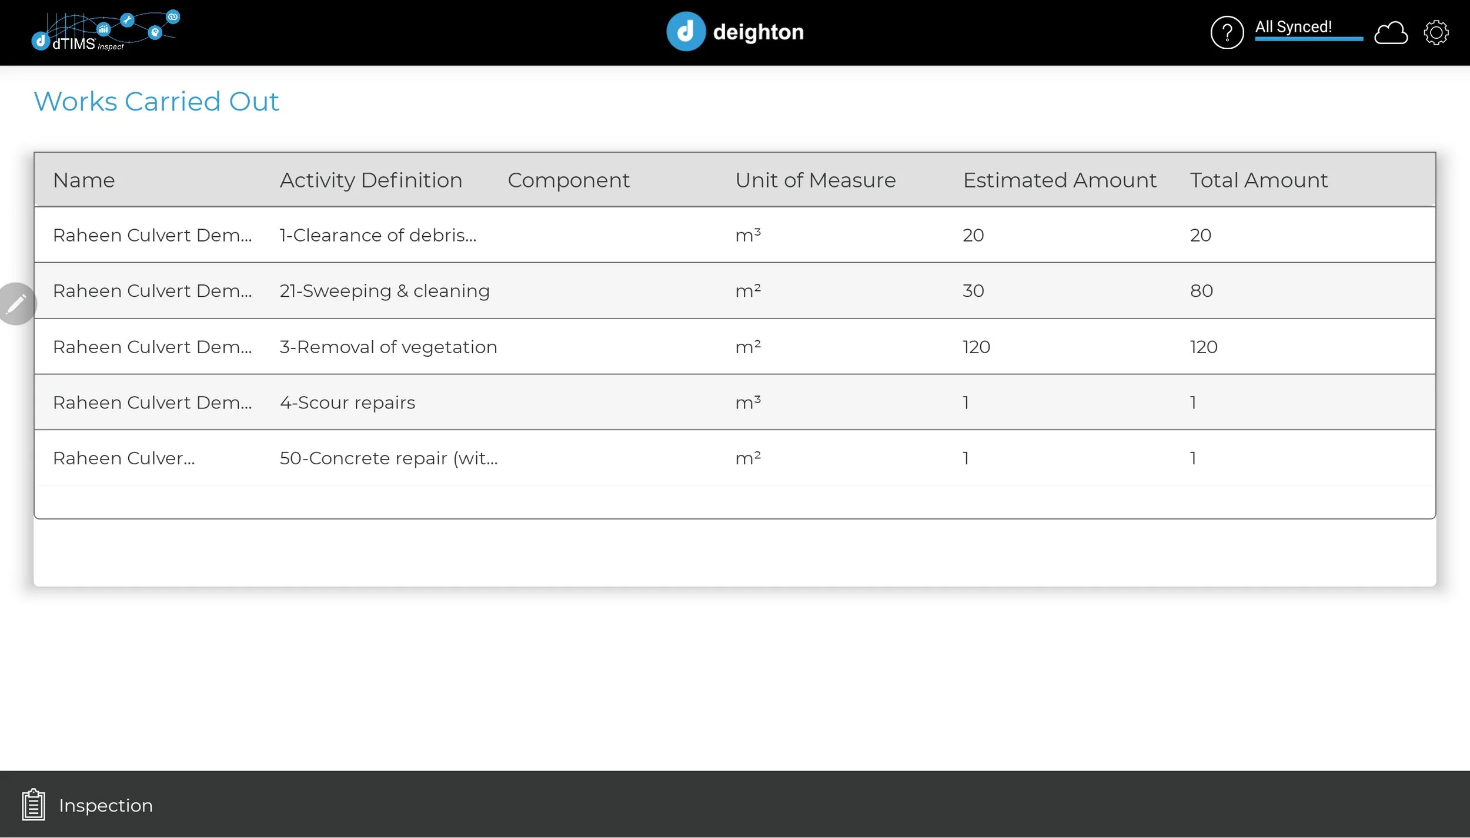Open settings via the gear icon
The height and width of the screenshot is (838, 1470).
tap(1436, 32)
